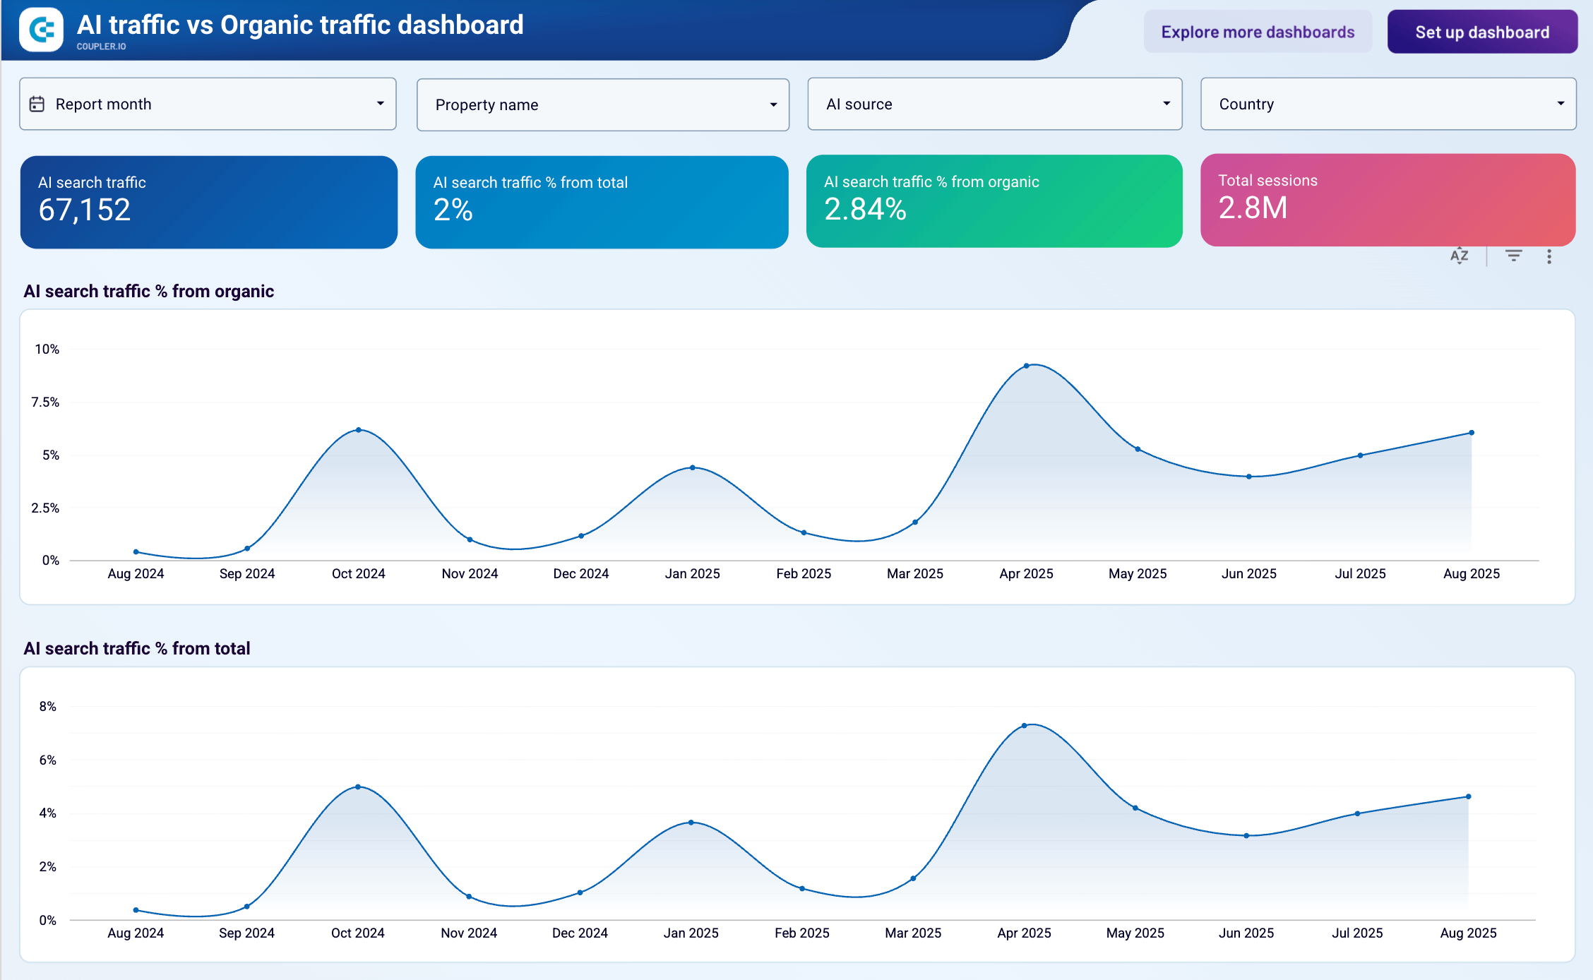Click Oct 2024 data point in organic chart
The image size is (1593, 980).
point(359,429)
